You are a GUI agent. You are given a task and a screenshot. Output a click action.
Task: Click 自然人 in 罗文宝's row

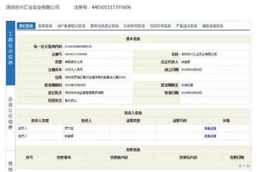point(22,128)
